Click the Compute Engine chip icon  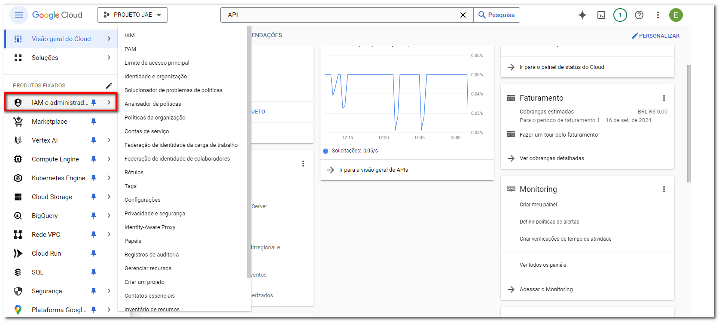coord(18,159)
